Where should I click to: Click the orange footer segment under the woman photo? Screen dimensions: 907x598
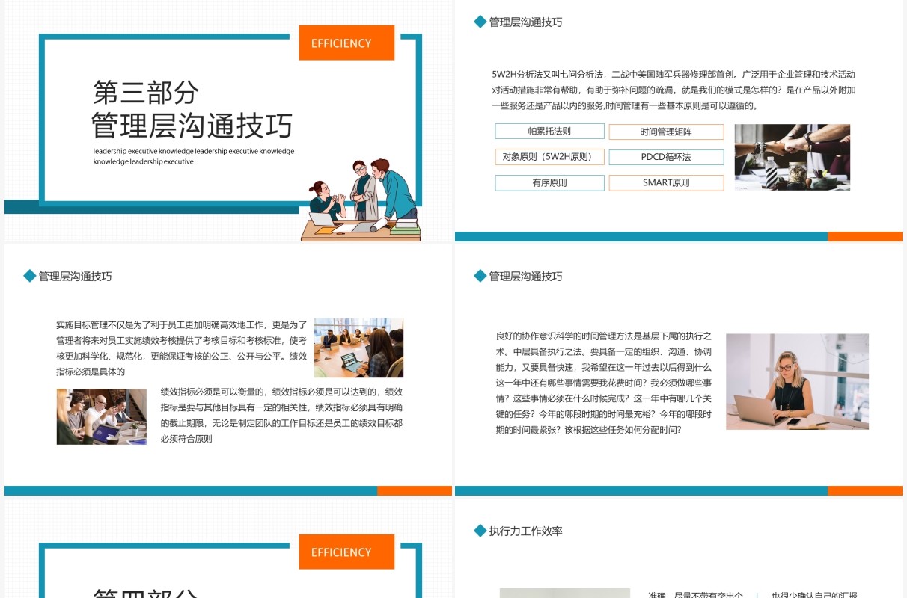pyautogui.click(x=865, y=491)
